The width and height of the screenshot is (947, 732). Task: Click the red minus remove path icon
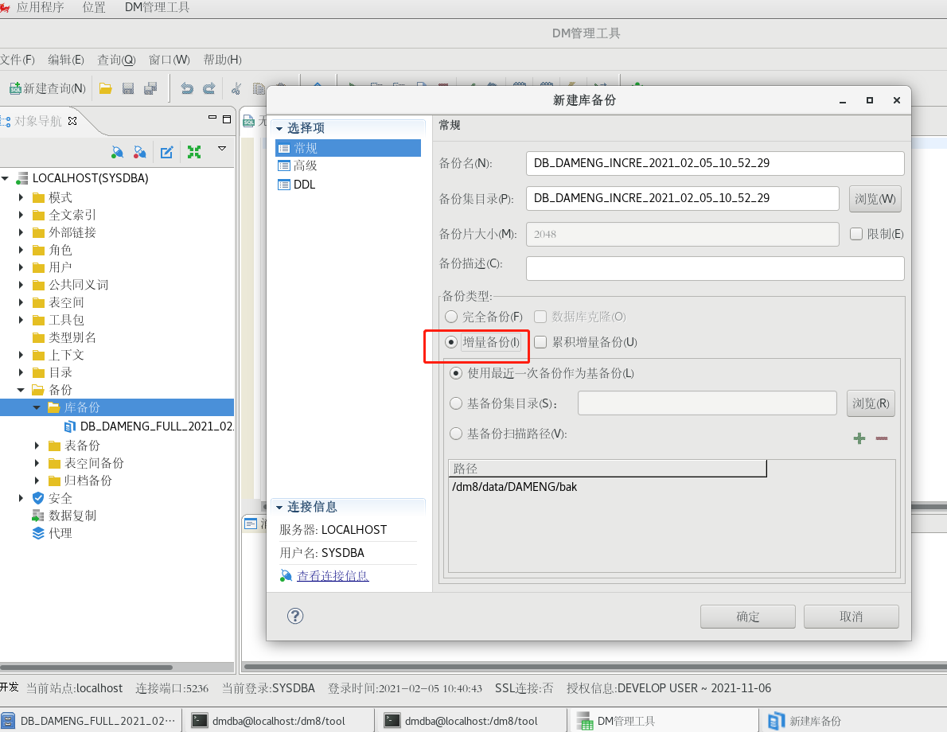(x=882, y=438)
